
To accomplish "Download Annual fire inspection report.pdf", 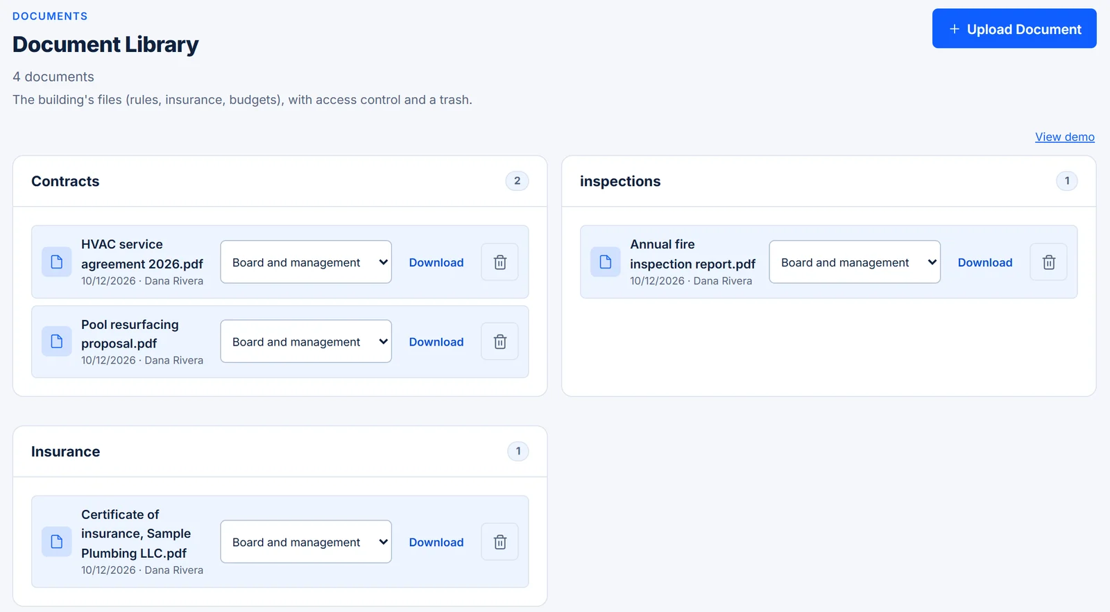I will pyautogui.click(x=985, y=262).
